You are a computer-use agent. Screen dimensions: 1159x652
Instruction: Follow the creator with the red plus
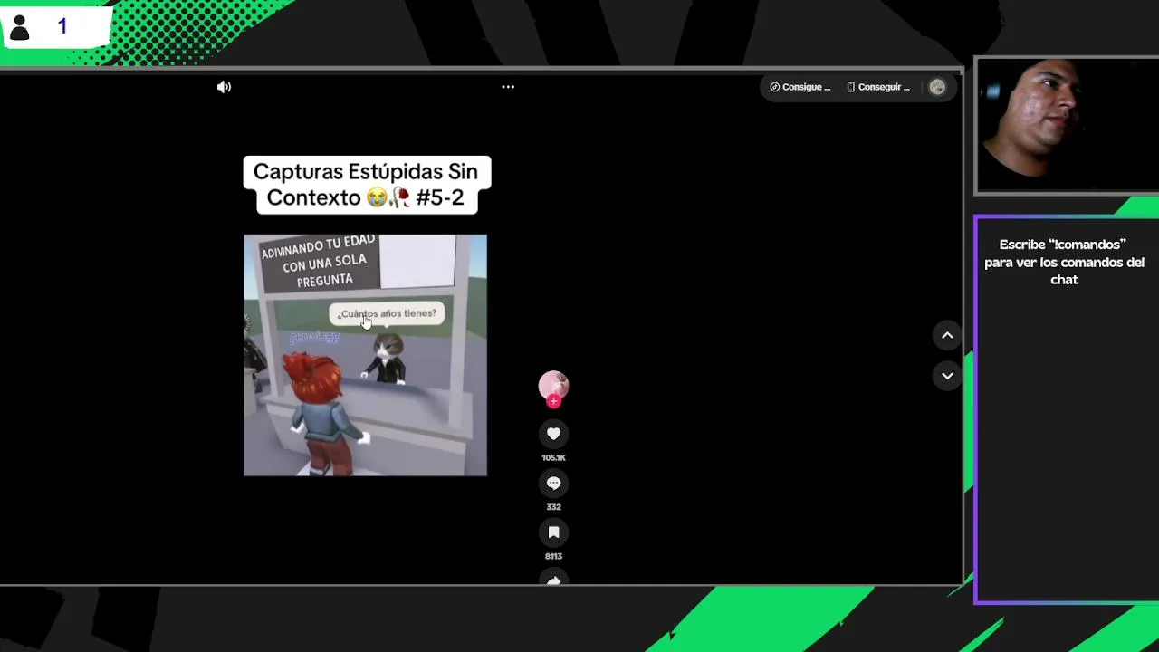(x=553, y=401)
